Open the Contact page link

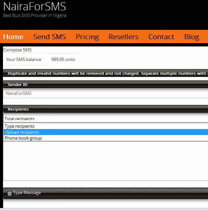161,37
